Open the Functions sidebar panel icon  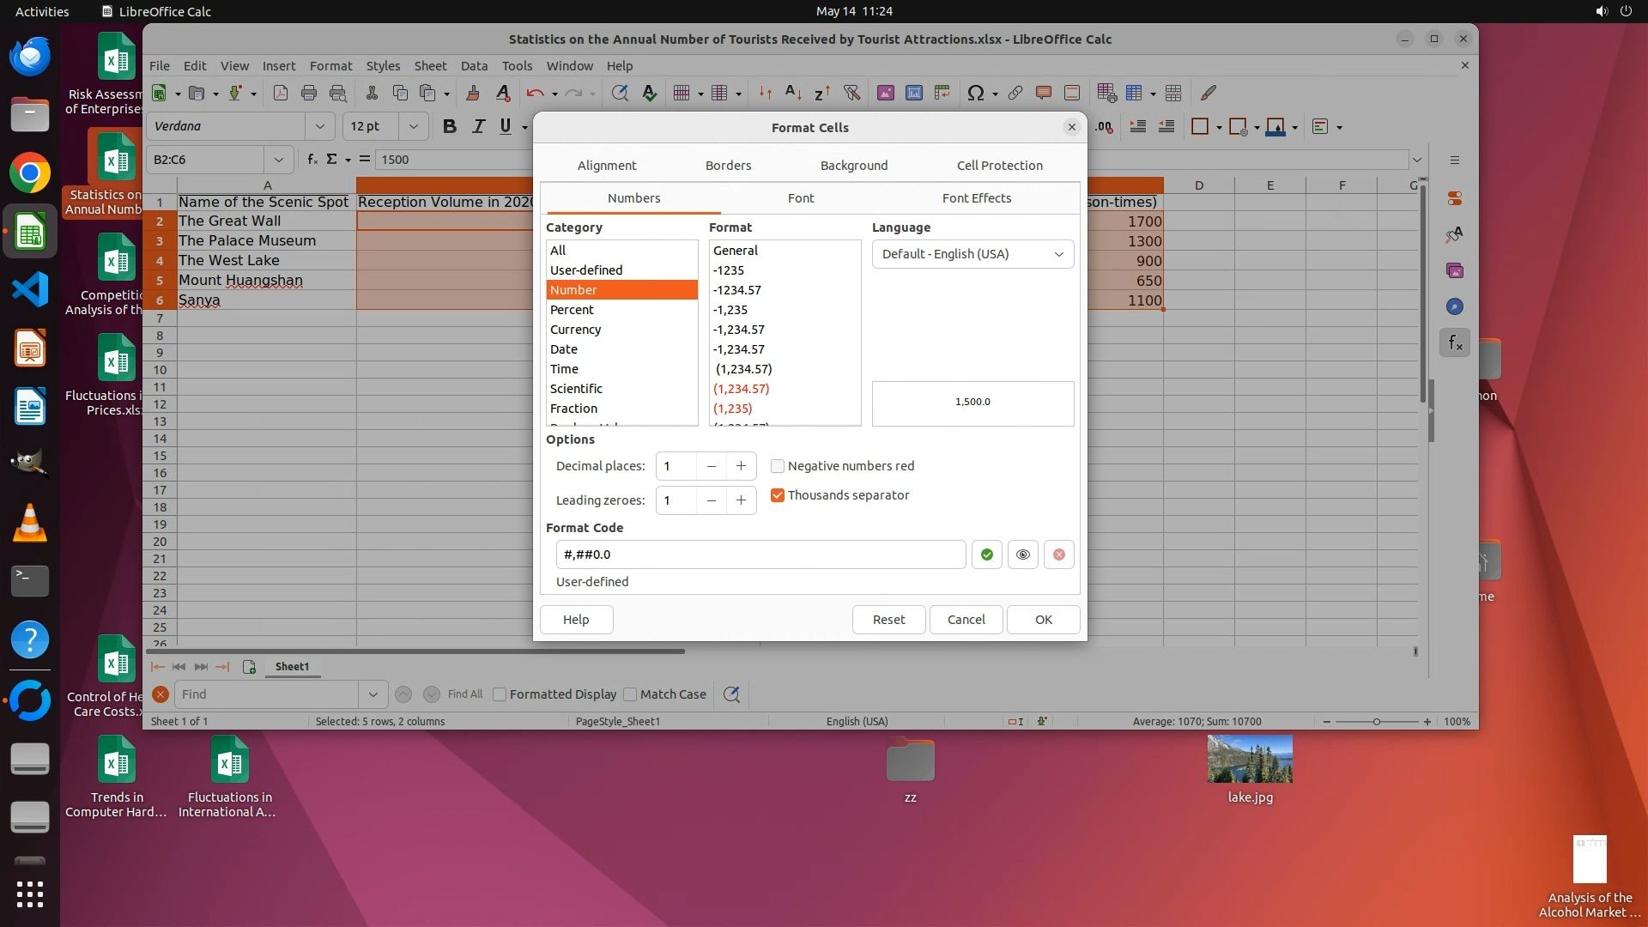[x=1455, y=343]
